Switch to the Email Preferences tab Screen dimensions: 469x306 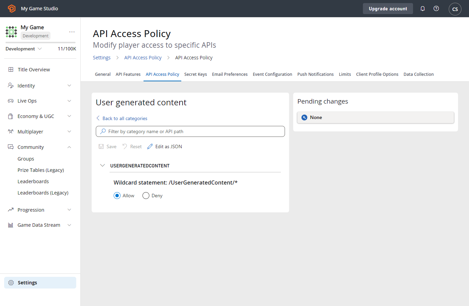click(x=230, y=74)
